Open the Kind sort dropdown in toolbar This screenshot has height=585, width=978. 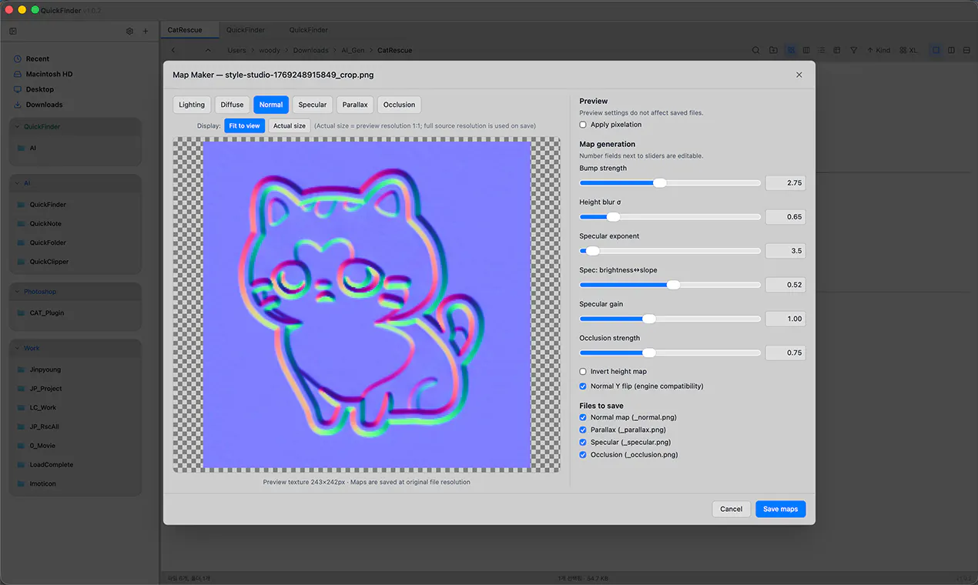[x=879, y=50]
